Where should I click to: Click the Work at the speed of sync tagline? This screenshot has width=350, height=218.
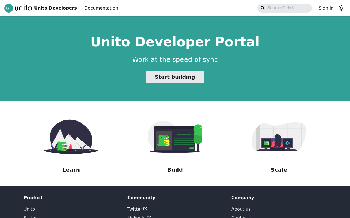coord(175,60)
